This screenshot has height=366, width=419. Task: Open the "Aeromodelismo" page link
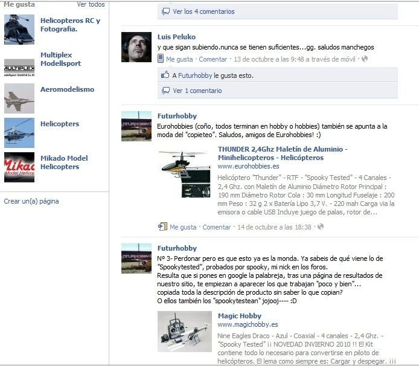[x=68, y=89]
